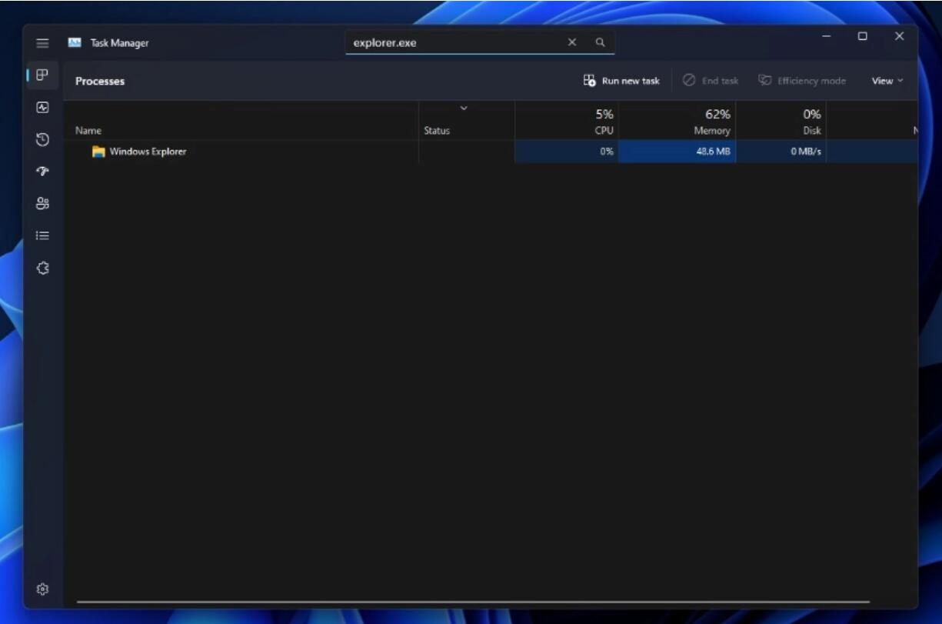Open the Services sidebar icon
942x624 pixels.
coord(43,269)
